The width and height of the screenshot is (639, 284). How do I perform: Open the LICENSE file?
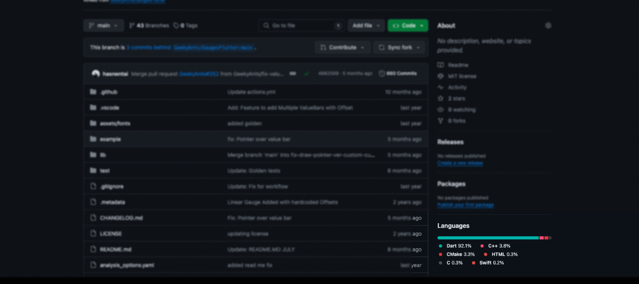coord(111,234)
